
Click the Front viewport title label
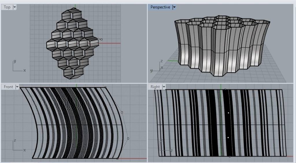[8, 87]
